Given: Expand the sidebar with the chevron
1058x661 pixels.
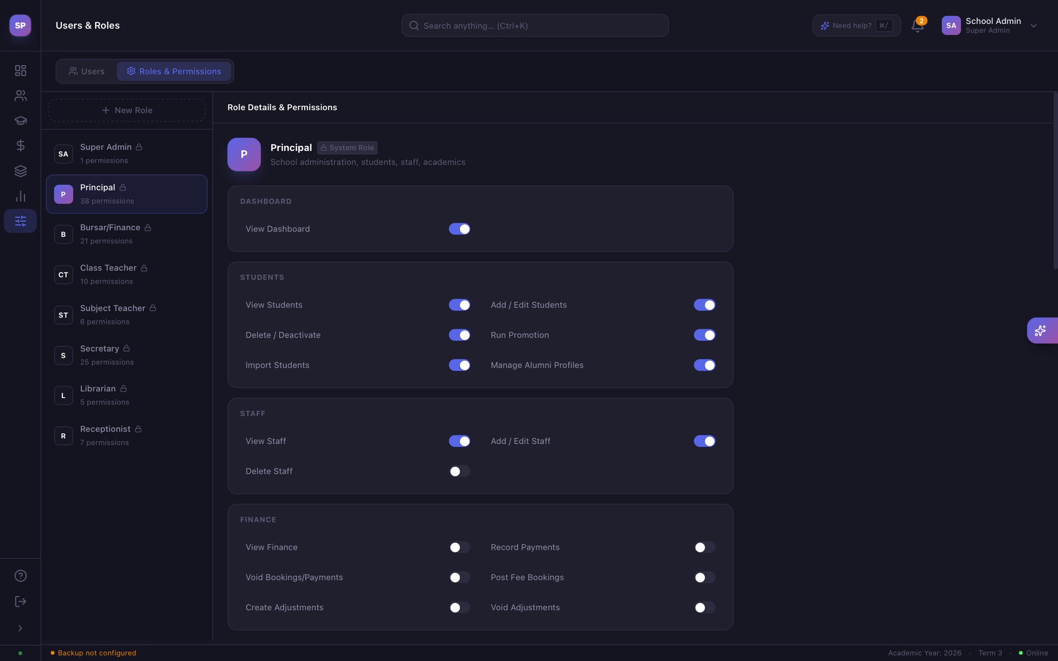Looking at the screenshot, I should 20,628.
